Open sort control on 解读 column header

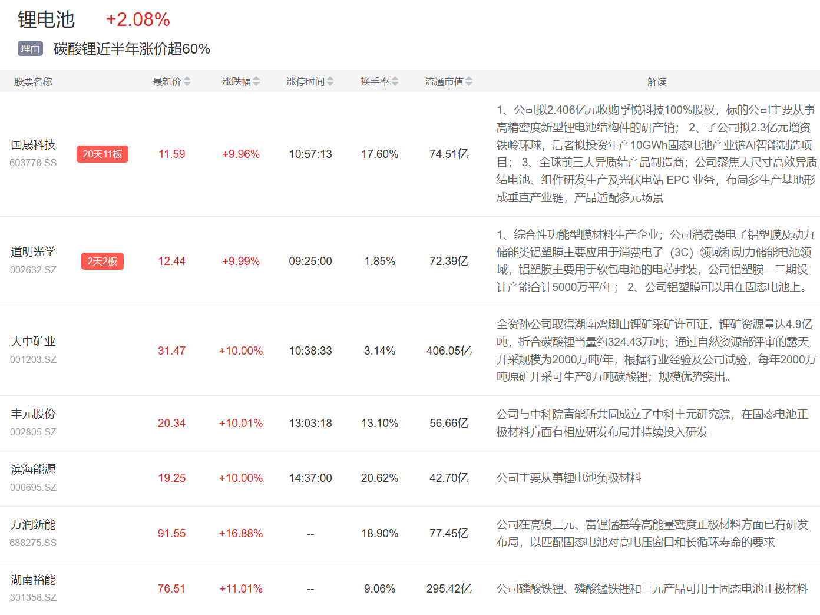(x=657, y=81)
